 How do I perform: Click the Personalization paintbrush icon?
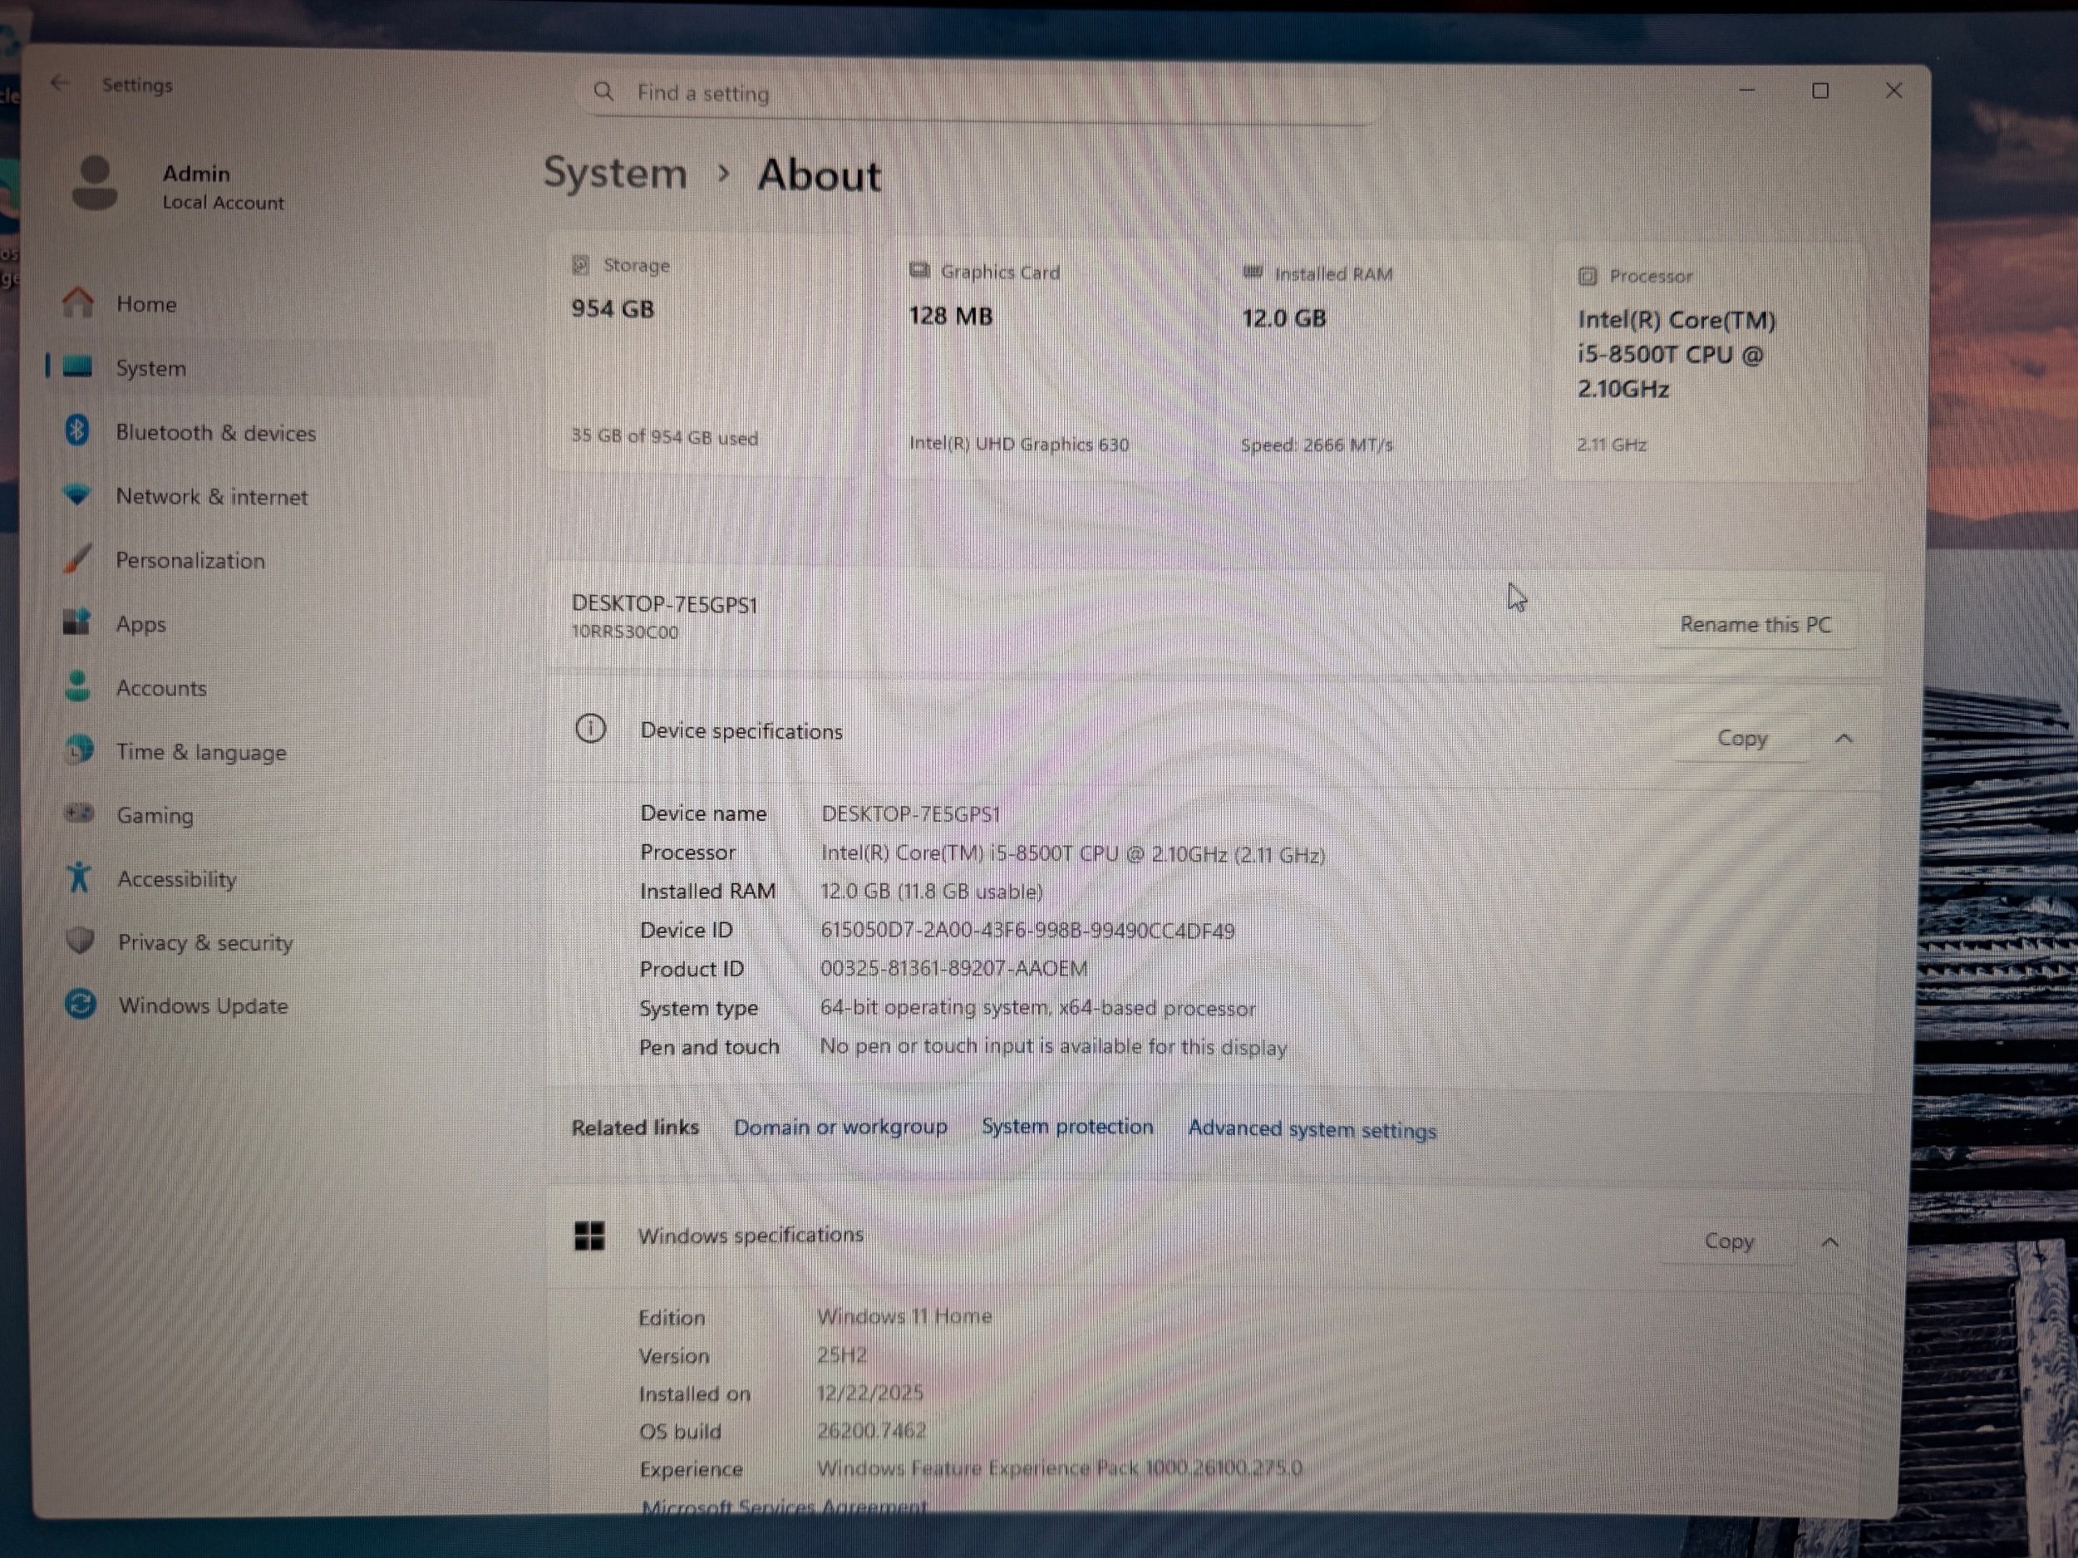point(77,558)
